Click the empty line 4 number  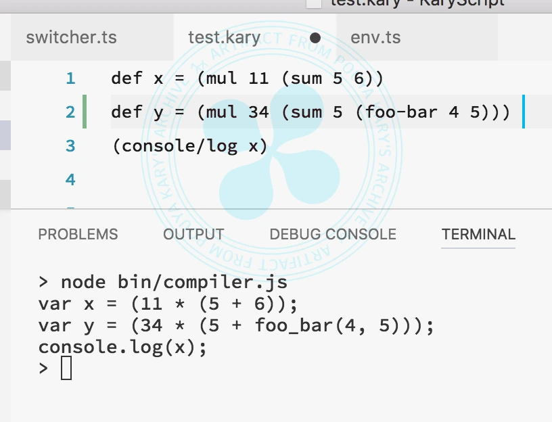point(70,180)
